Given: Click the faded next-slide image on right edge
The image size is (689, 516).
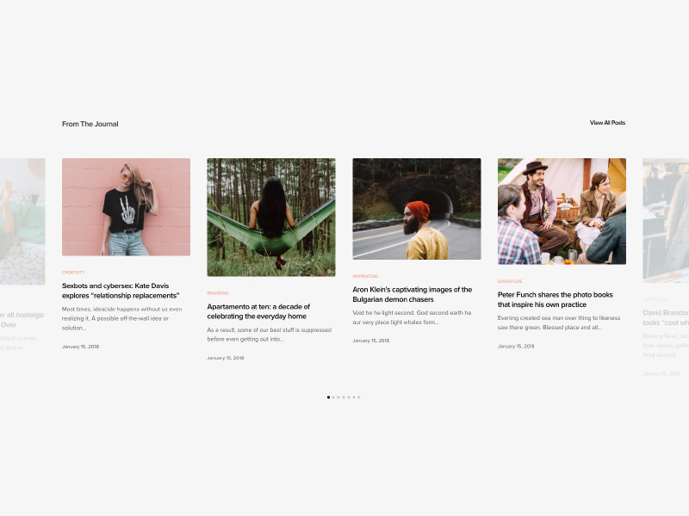Looking at the screenshot, I should pos(666,220).
